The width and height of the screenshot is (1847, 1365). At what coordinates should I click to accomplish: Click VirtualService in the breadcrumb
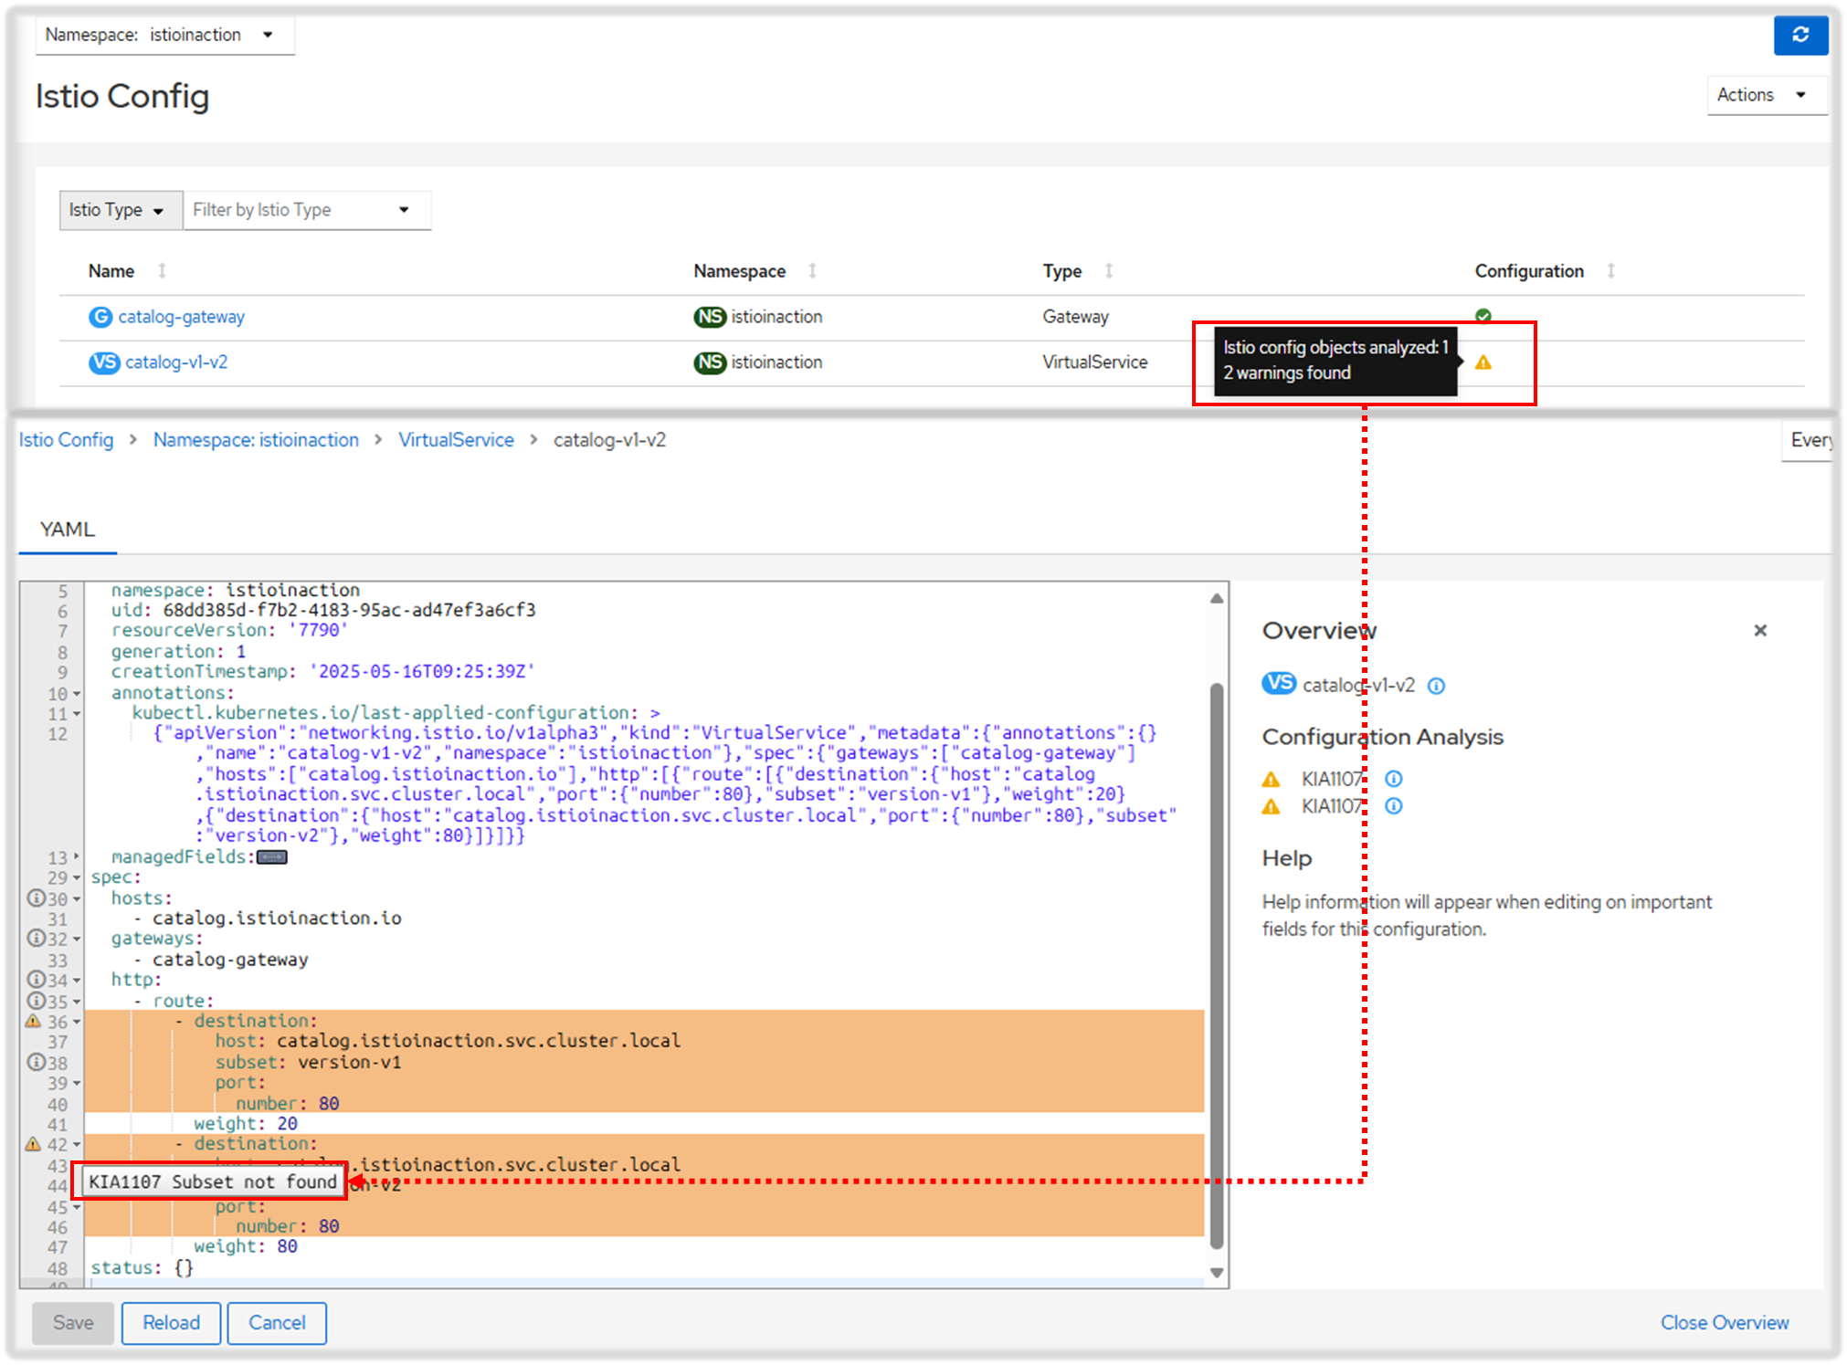tap(456, 440)
